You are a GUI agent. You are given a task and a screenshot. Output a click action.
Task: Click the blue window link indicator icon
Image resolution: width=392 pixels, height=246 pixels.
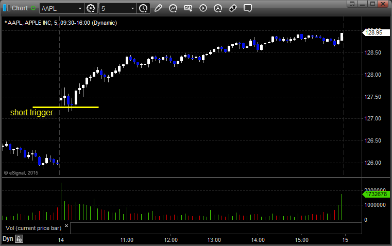(x=7, y=8)
